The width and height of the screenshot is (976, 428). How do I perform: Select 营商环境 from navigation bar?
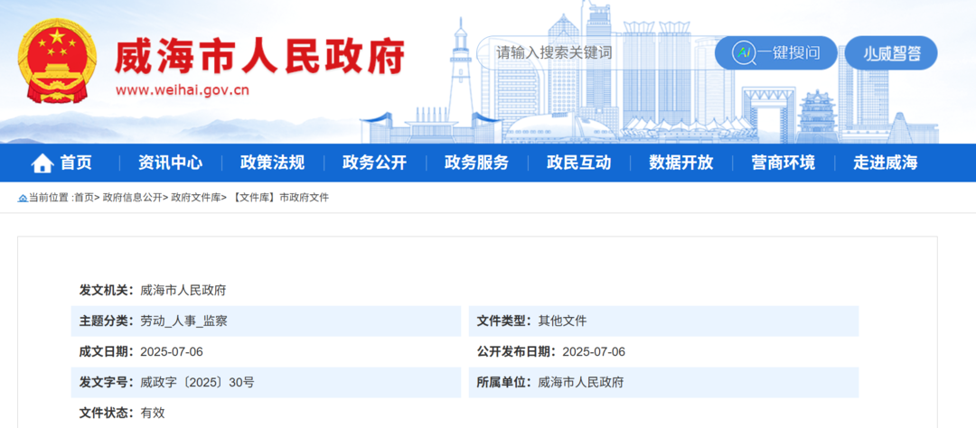(783, 163)
